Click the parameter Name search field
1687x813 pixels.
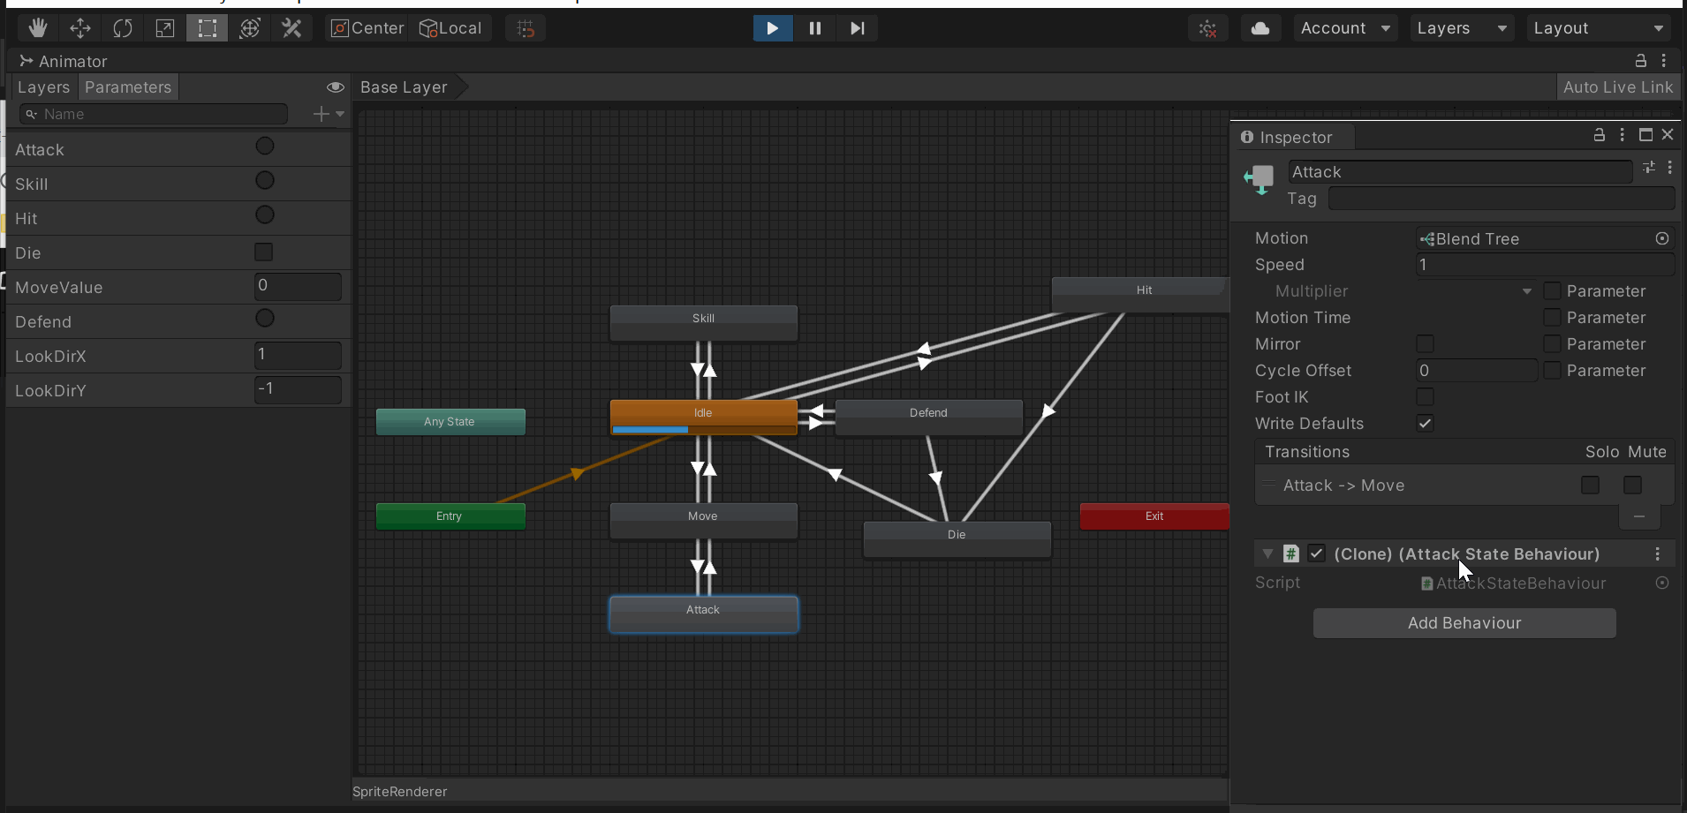[154, 114]
